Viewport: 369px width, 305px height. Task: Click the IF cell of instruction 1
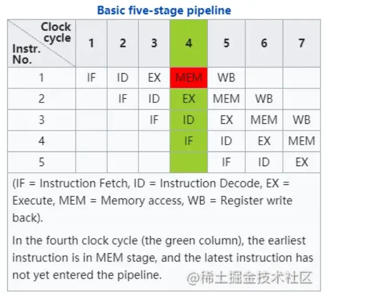pos(91,78)
